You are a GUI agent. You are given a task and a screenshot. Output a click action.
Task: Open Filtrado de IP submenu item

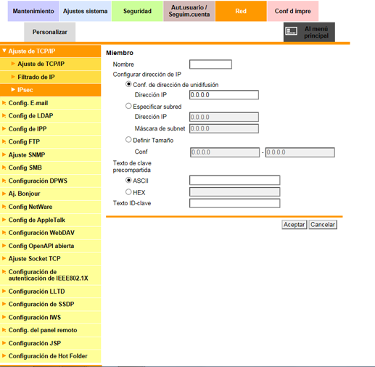[51, 77]
